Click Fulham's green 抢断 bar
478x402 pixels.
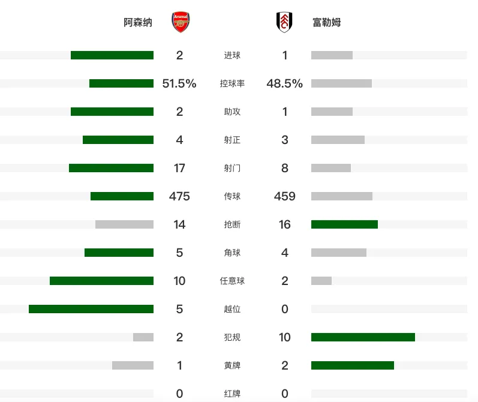point(344,224)
